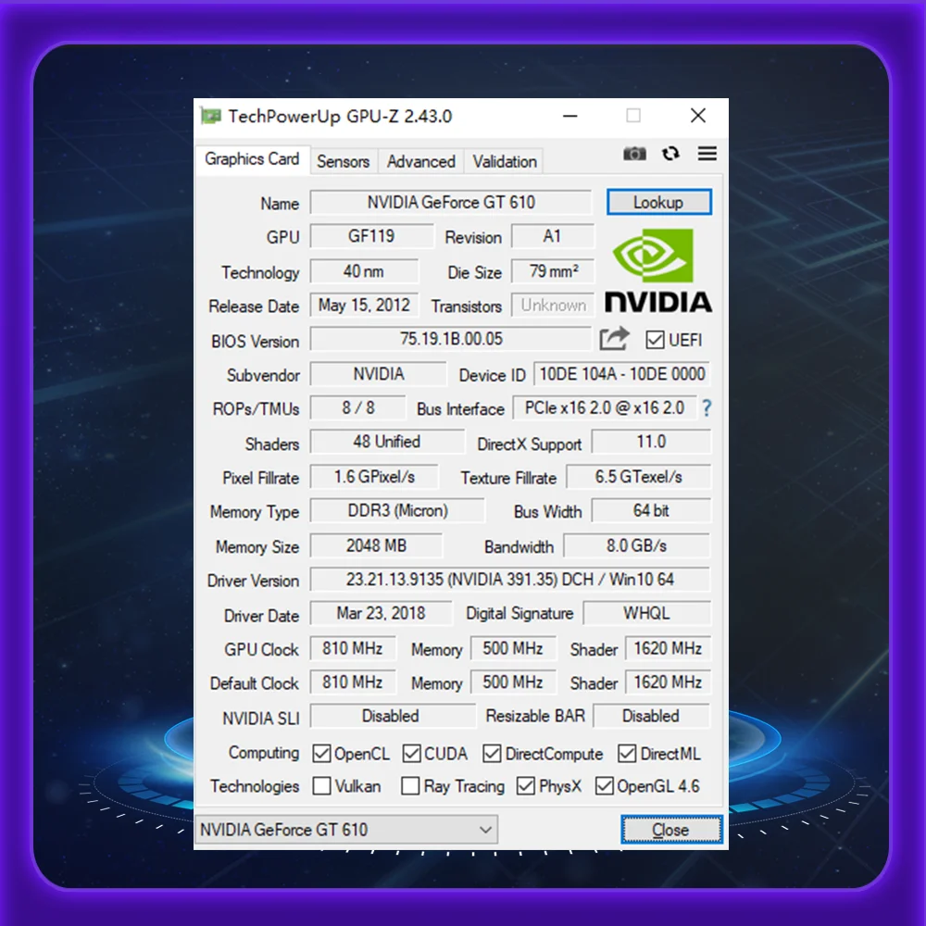Switch to the Sensors tab

pos(343,161)
